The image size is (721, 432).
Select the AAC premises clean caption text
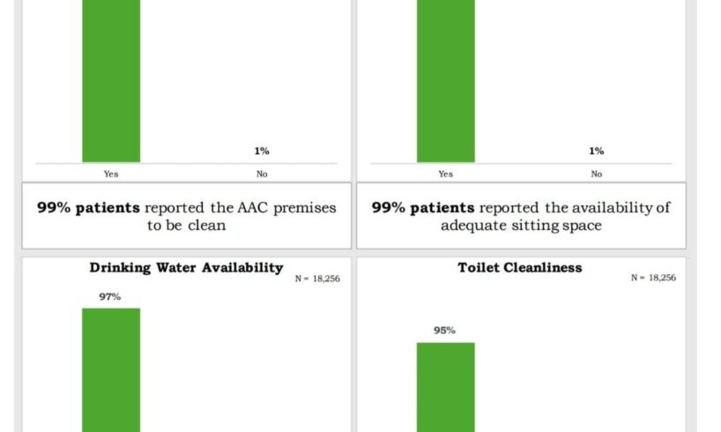186,216
